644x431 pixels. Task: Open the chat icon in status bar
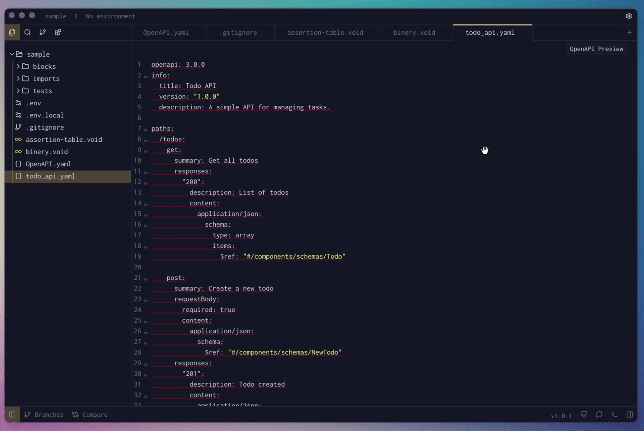pos(599,415)
